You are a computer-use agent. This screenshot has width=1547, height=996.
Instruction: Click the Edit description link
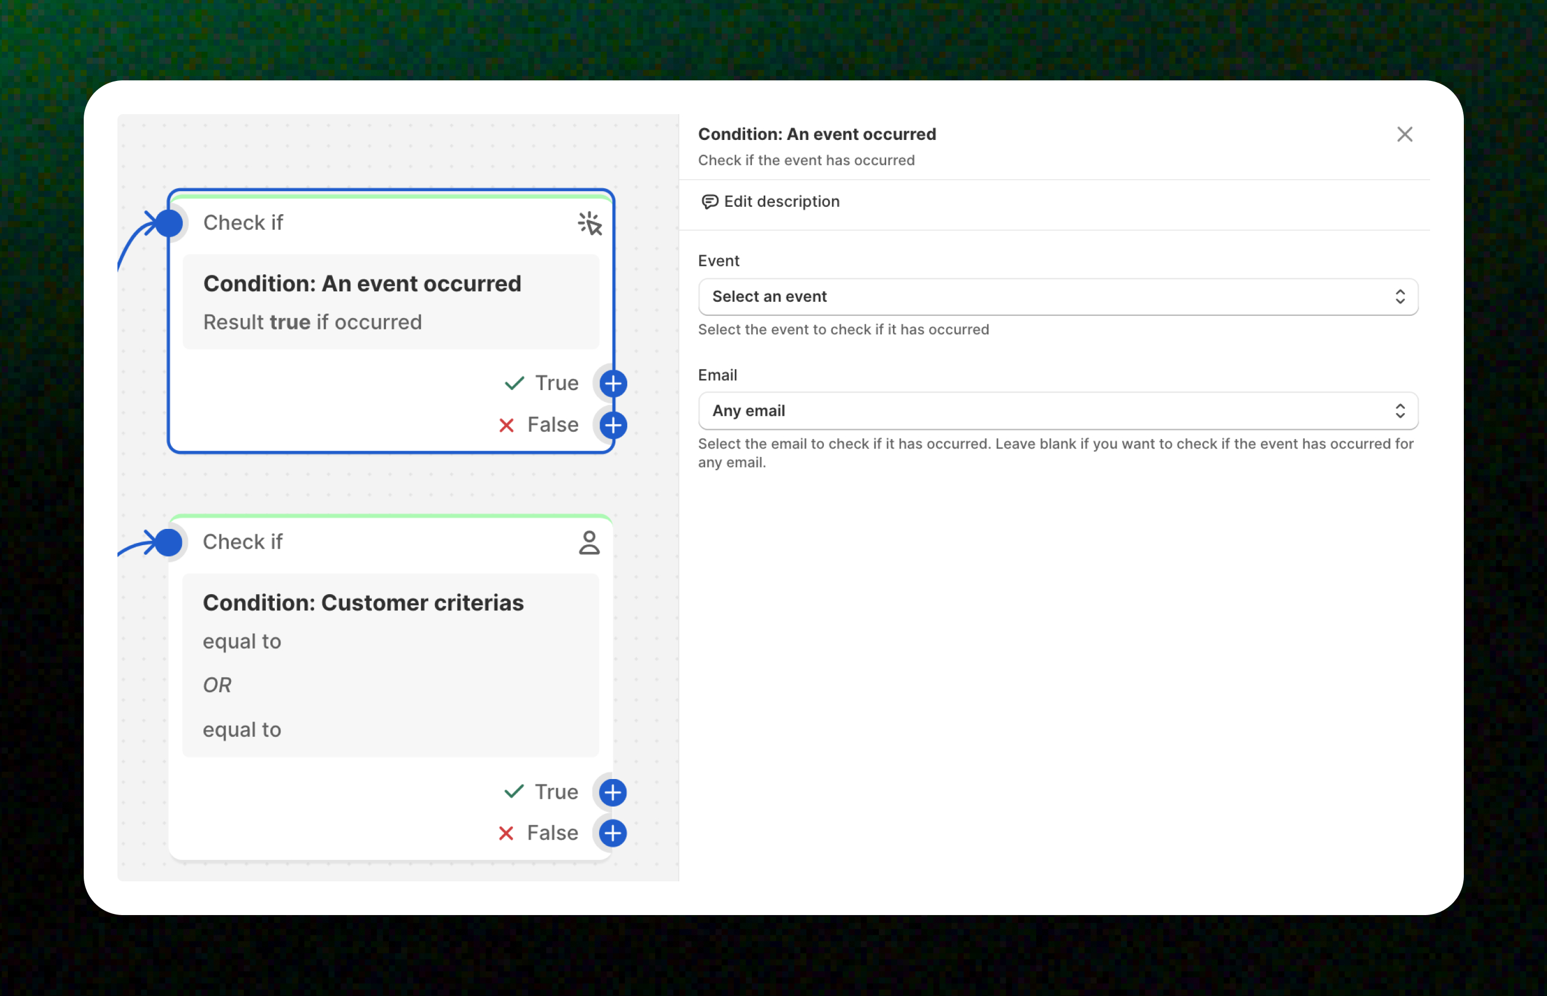pyautogui.click(x=781, y=202)
